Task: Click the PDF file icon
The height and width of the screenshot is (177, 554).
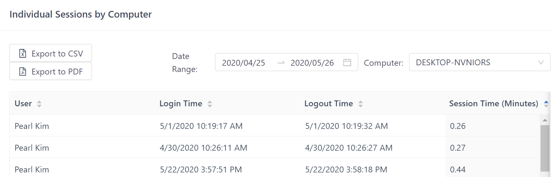Action: point(23,72)
